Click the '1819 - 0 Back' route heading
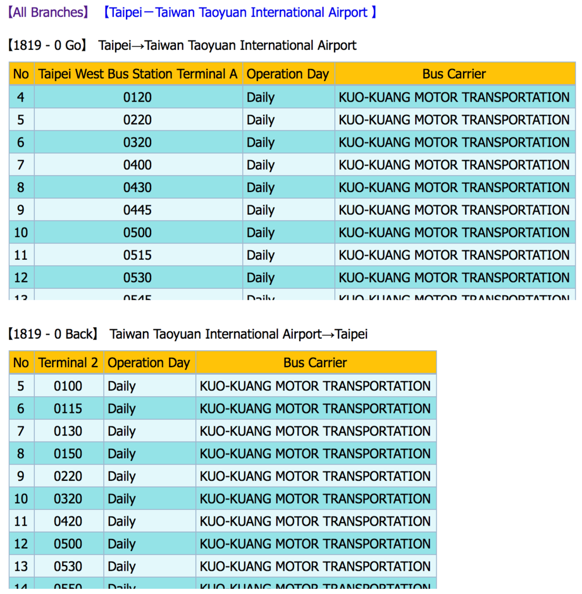This screenshot has width=582, height=594. [53, 334]
